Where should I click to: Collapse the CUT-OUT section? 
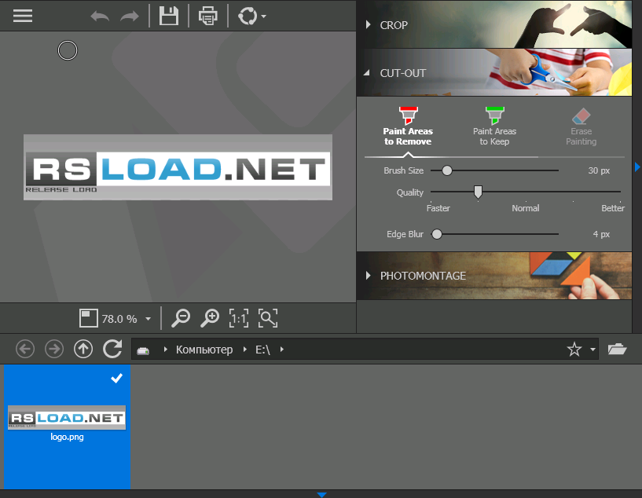[x=367, y=73]
